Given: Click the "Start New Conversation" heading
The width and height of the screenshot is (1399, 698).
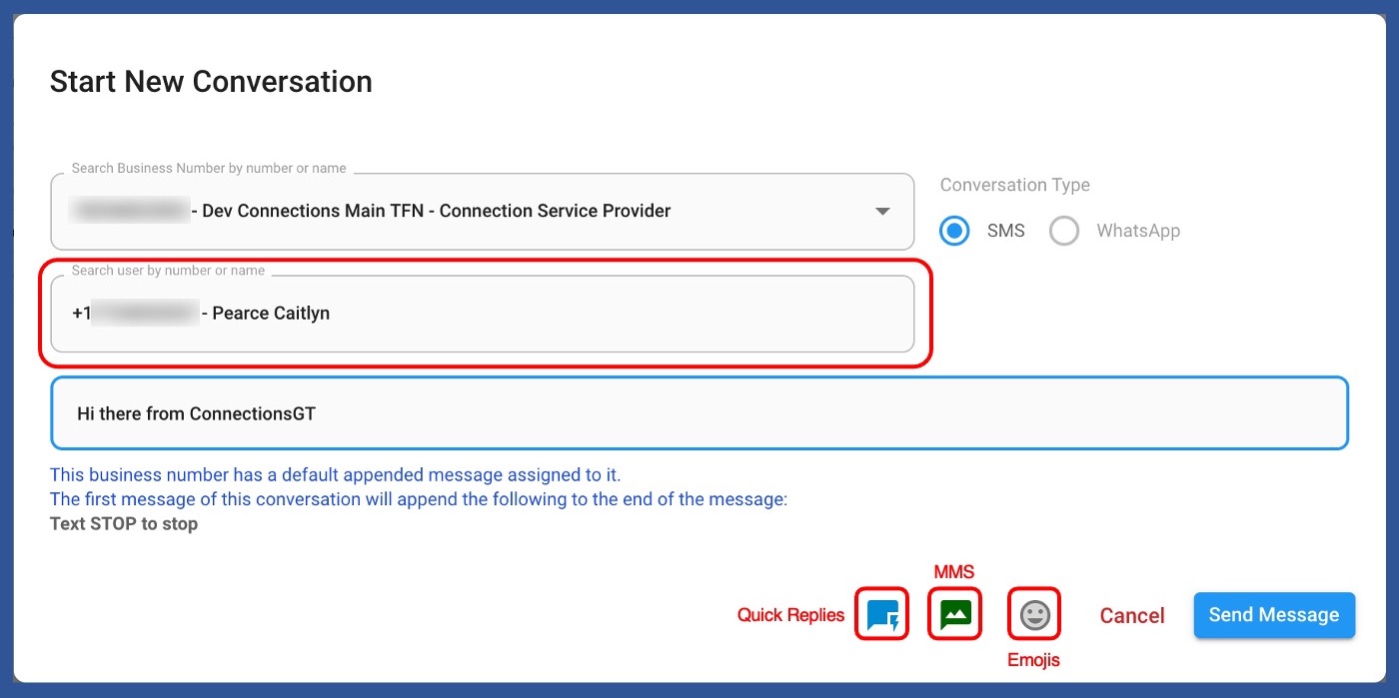Looking at the screenshot, I should click(x=211, y=82).
